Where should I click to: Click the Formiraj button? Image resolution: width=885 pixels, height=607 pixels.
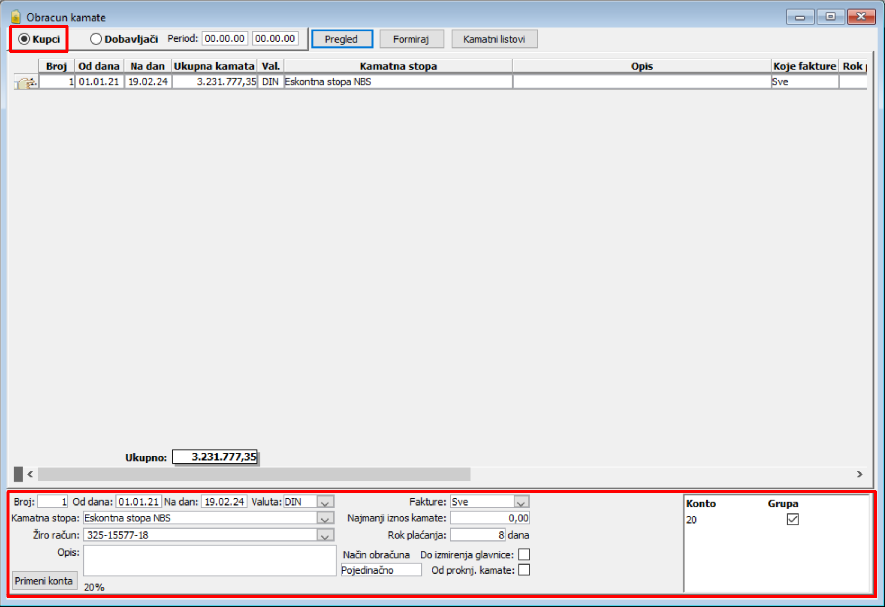tap(412, 39)
